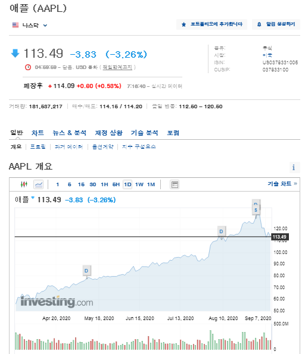The image size is (305, 354).
Task: Click the large blue down arrow icon
Action: pos(15,54)
